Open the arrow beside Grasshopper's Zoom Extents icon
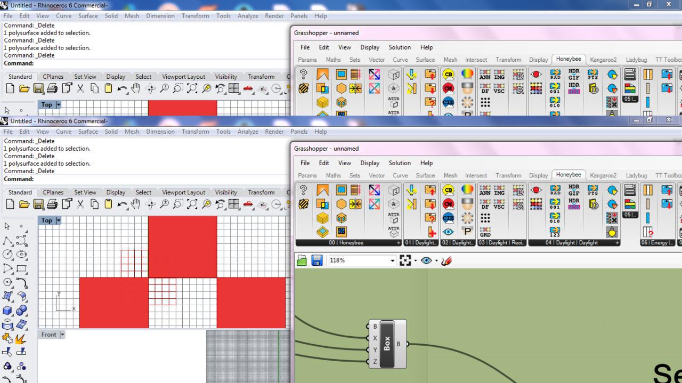 point(416,260)
